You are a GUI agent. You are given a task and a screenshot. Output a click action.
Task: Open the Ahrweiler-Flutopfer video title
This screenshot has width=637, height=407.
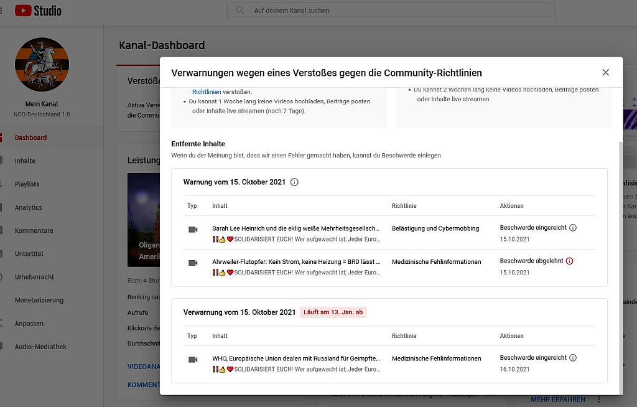[x=295, y=262]
